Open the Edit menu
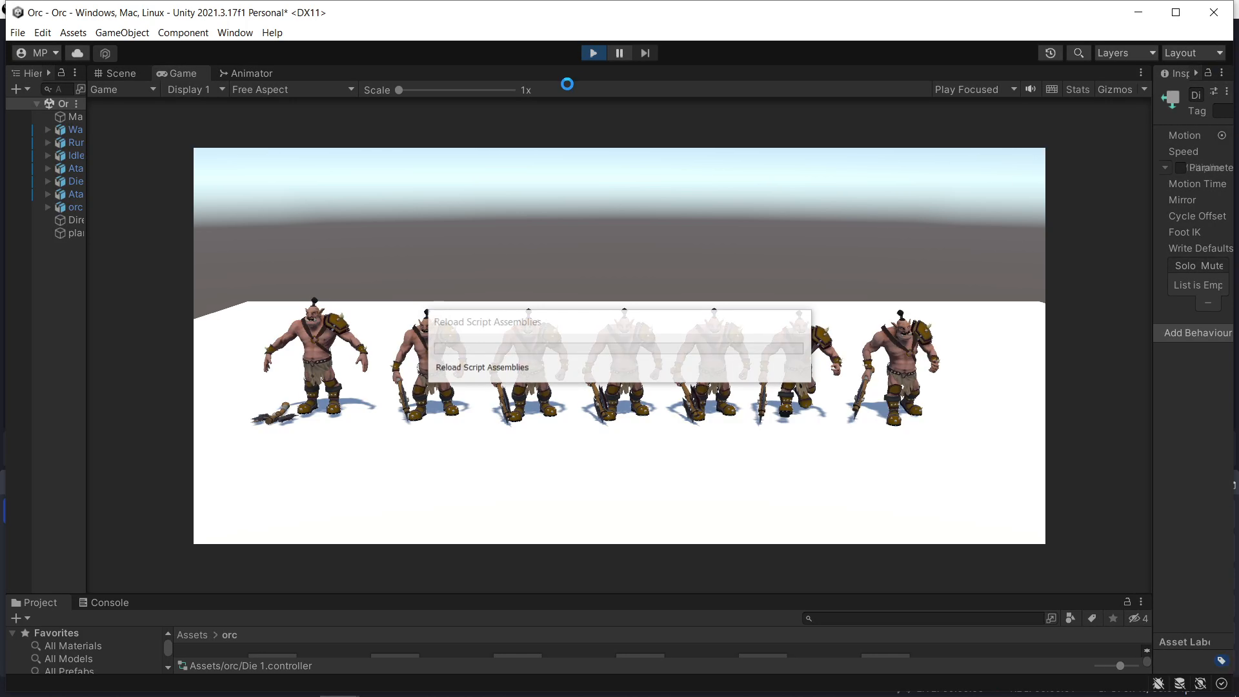Screen dimensions: 1239x697 (x=43, y=32)
